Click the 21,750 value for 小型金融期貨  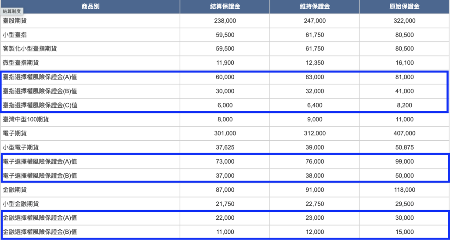tap(225, 204)
